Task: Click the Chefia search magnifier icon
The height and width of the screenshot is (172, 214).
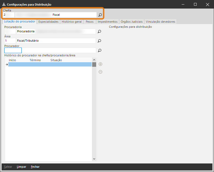Action: (x=100, y=15)
